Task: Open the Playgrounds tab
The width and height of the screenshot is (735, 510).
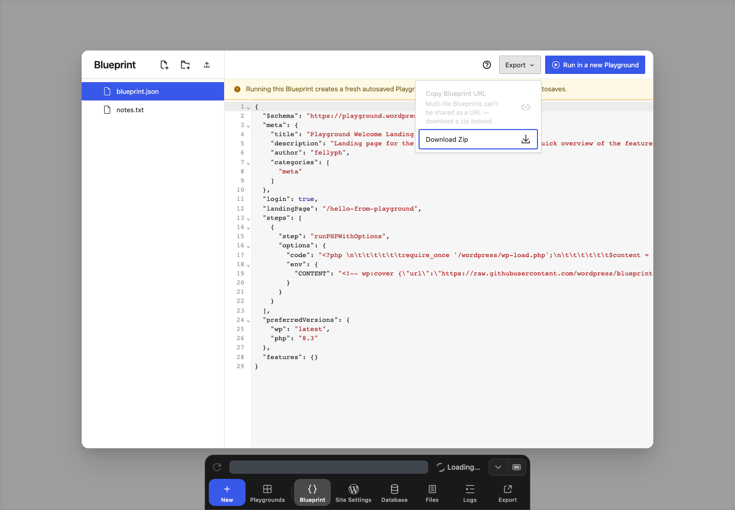Action: [267, 493]
